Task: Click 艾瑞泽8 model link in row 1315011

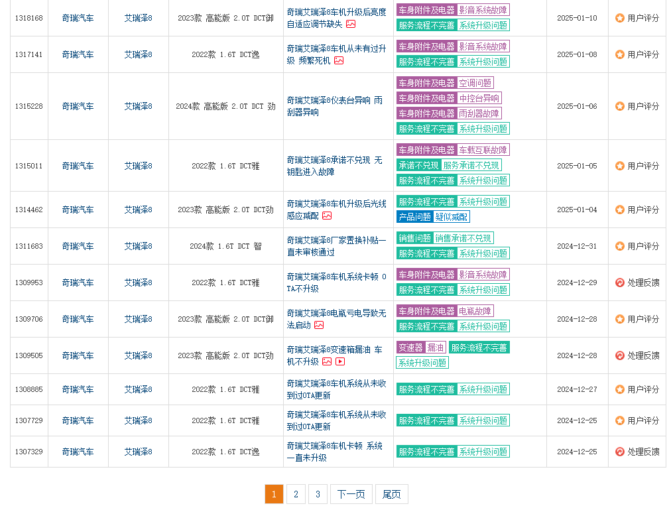Action: tap(138, 166)
